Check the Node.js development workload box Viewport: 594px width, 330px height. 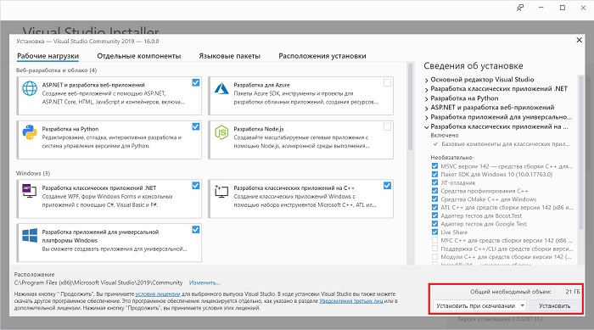pos(387,126)
